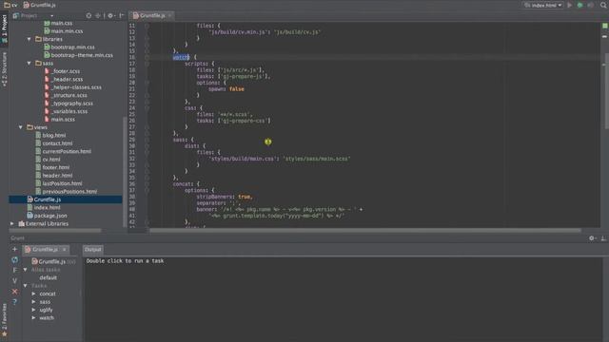Screen dimensions: 609x342
Task: Toggle the 1: Project side tab
Action: click(x=4, y=28)
